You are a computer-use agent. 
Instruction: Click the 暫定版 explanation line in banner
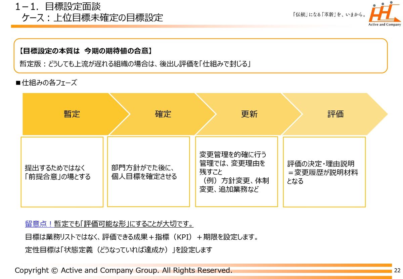pos(135,63)
